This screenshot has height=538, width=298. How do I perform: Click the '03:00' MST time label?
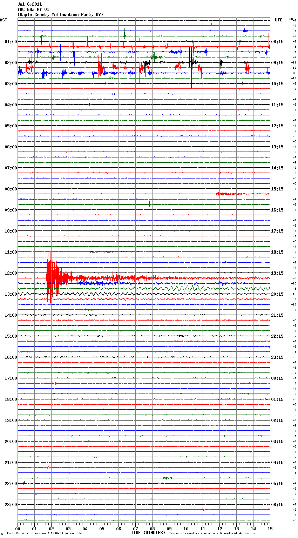pos(11,84)
